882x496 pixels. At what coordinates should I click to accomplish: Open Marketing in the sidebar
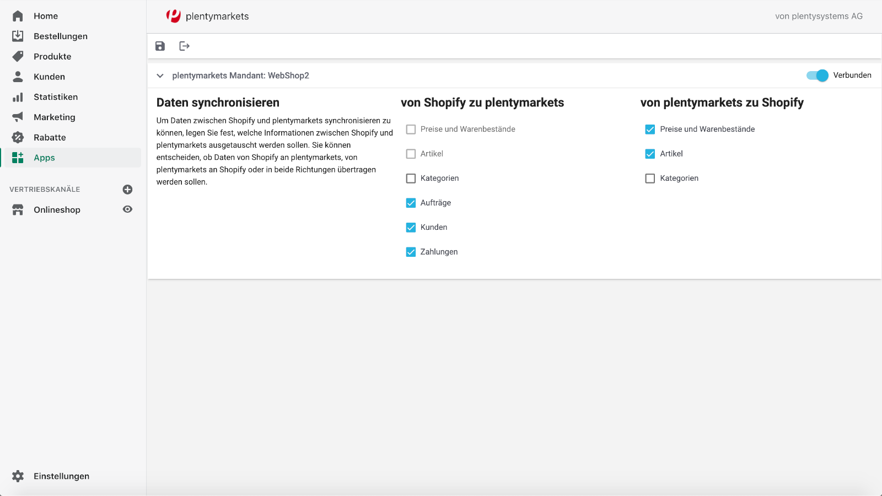pos(55,117)
